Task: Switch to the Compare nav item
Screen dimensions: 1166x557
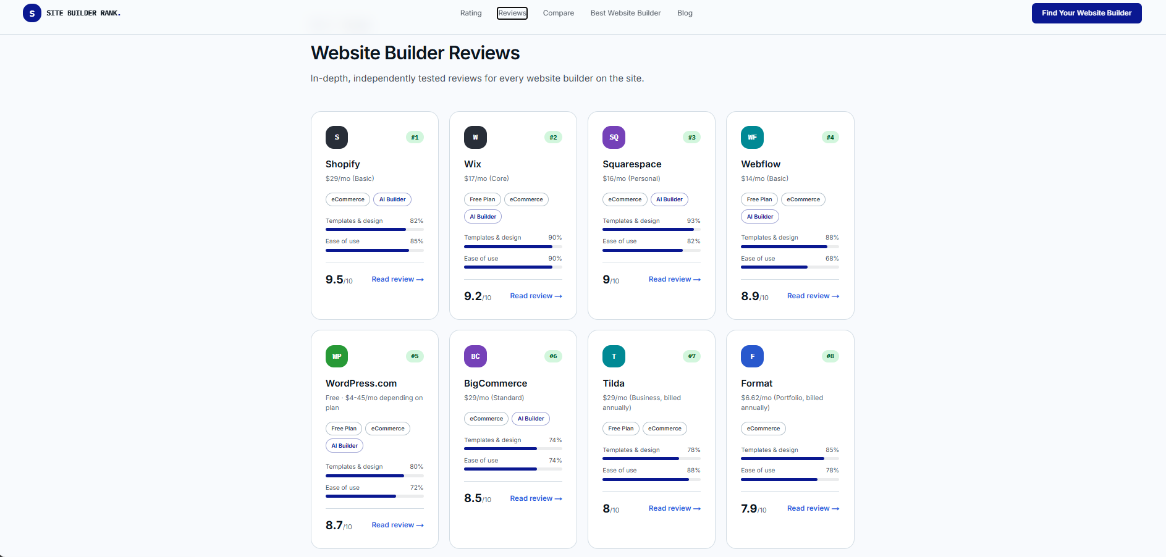Action: pyautogui.click(x=559, y=13)
